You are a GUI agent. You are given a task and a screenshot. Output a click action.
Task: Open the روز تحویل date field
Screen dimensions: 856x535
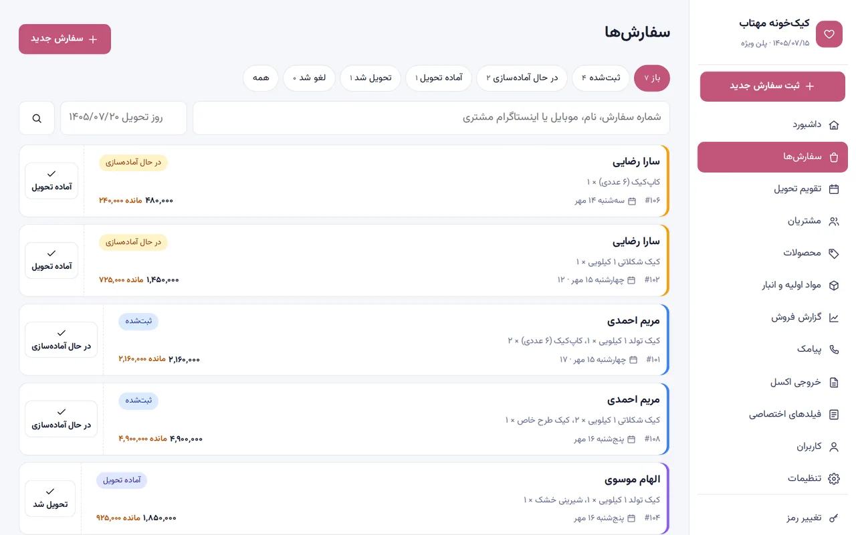click(124, 118)
